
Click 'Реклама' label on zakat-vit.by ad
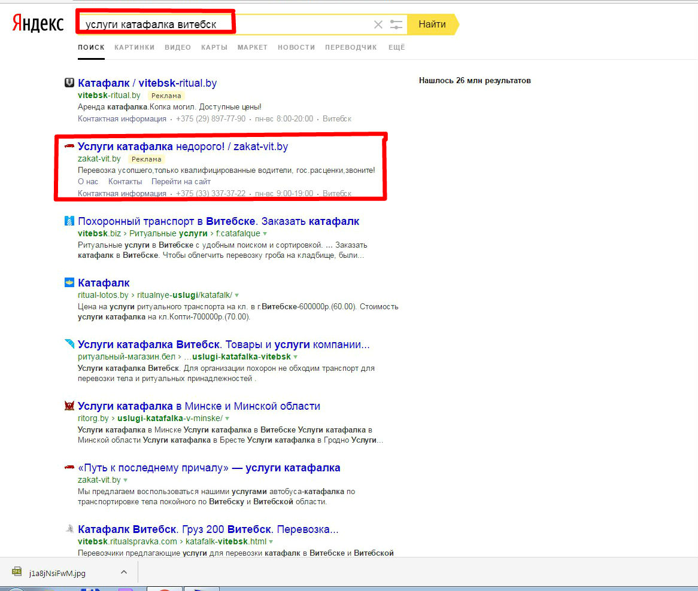pos(147,159)
